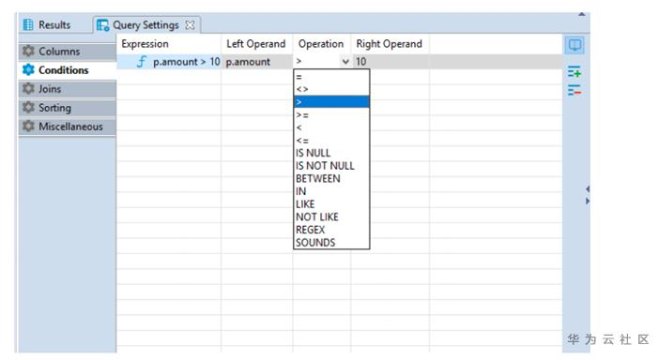659x360 pixels.
Task: Select the Query Settings tab
Action: click(x=146, y=25)
